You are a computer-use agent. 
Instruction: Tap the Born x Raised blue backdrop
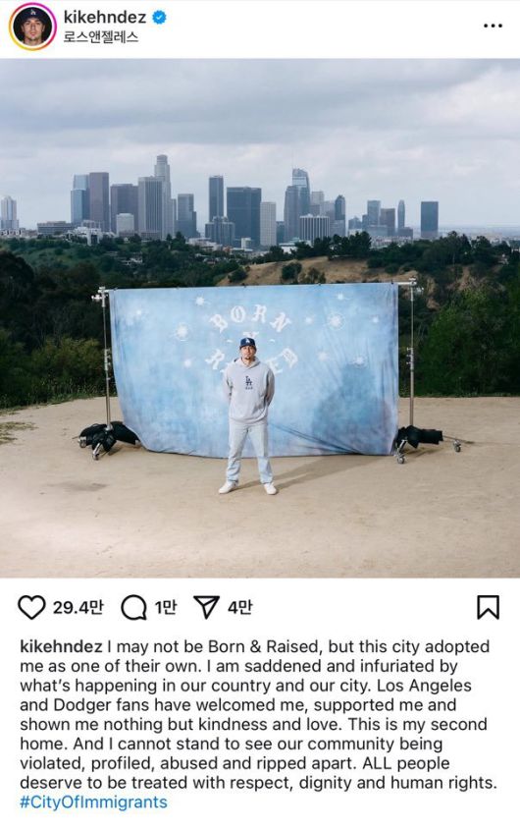(x=253, y=369)
